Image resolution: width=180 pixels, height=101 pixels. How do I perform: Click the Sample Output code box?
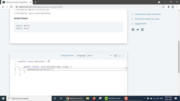coord(68,27)
